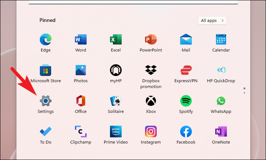Viewport: 266px width, 160px height.
Task: Open the Facebook app
Action: 186,132
